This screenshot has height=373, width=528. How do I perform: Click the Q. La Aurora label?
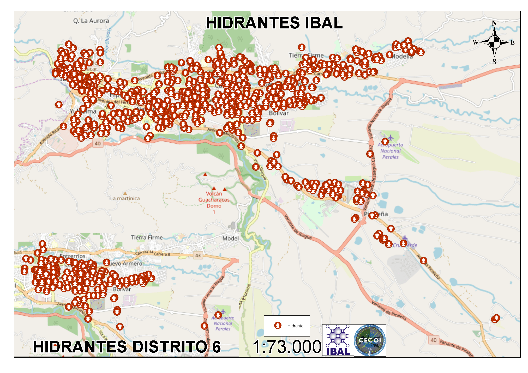click(91, 21)
